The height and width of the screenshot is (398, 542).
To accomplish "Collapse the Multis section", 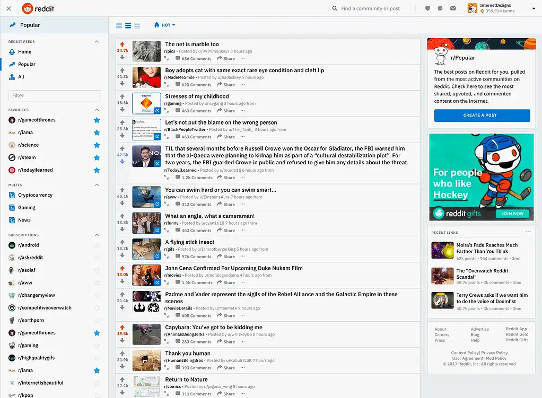I will click(x=97, y=185).
